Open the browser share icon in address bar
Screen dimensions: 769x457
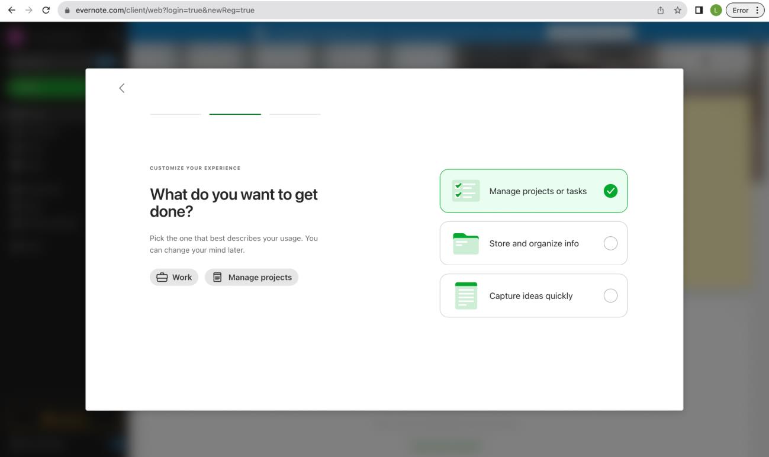[x=661, y=10]
